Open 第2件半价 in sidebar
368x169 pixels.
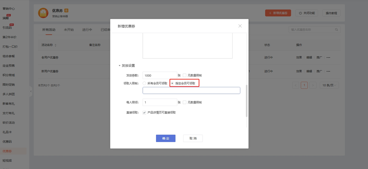click(9, 37)
